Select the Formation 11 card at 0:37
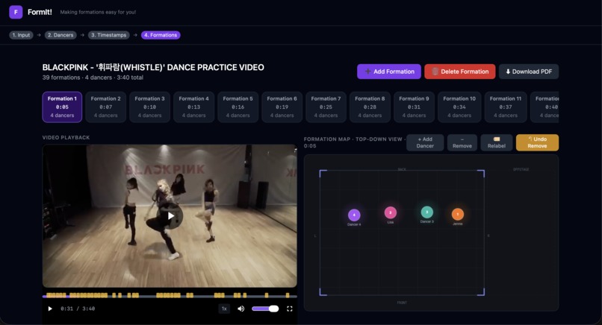This screenshot has width=602, height=325. (506, 107)
